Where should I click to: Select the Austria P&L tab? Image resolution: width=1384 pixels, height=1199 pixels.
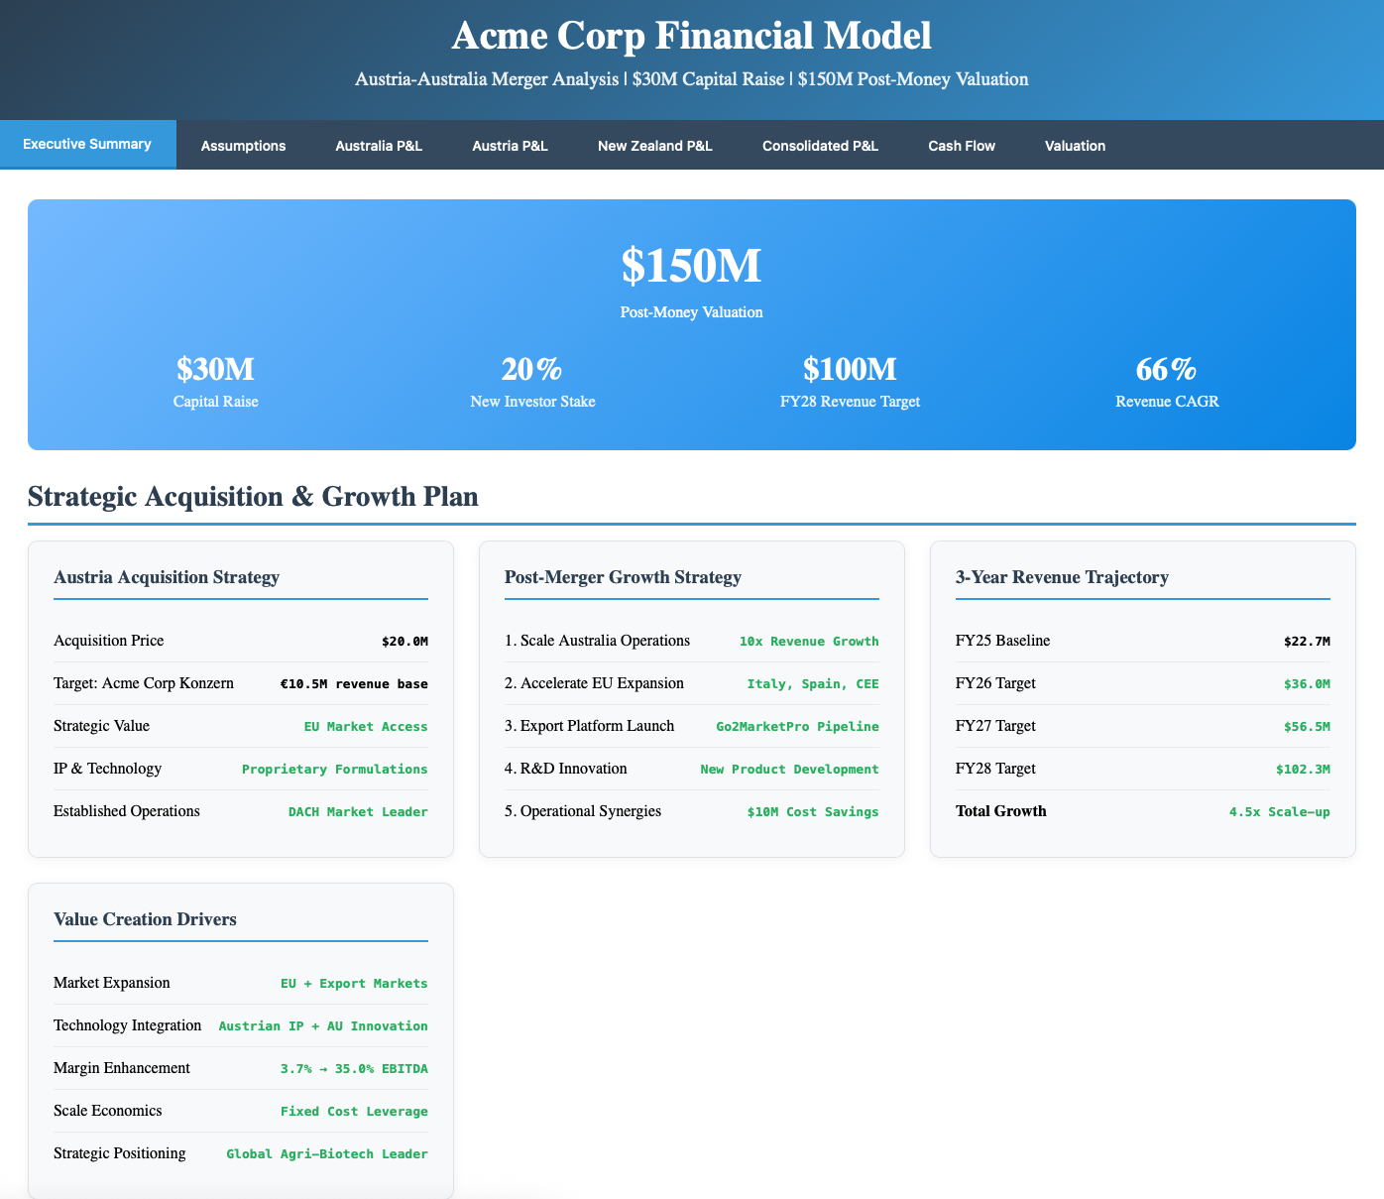[x=510, y=145]
